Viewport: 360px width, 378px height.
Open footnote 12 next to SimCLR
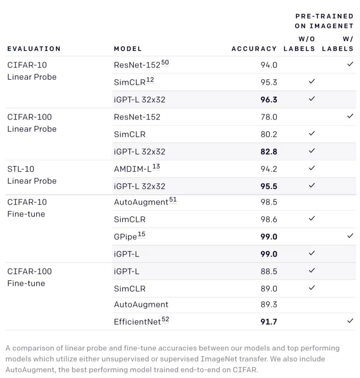point(150,80)
